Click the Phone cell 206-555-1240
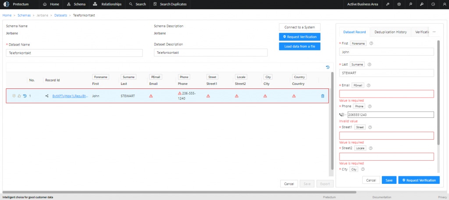The width and height of the screenshot is (449, 200). (187, 96)
